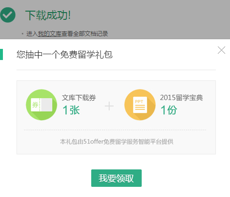Image resolution: width=230 pixels, height=197 pixels.
Task: Click 查看全部文档记录 text
Action: [85, 34]
